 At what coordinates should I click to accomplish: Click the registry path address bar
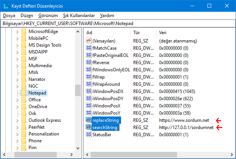click(x=118, y=24)
